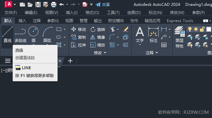Open the 格式(O) menu
Screen dimensions: 212x118
(x=92, y=13)
